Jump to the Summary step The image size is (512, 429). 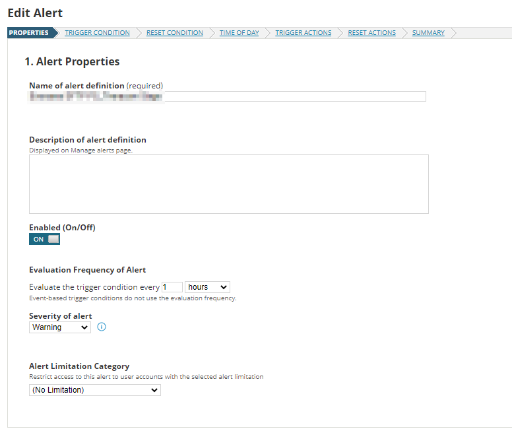pyautogui.click(x=428, y=33)
